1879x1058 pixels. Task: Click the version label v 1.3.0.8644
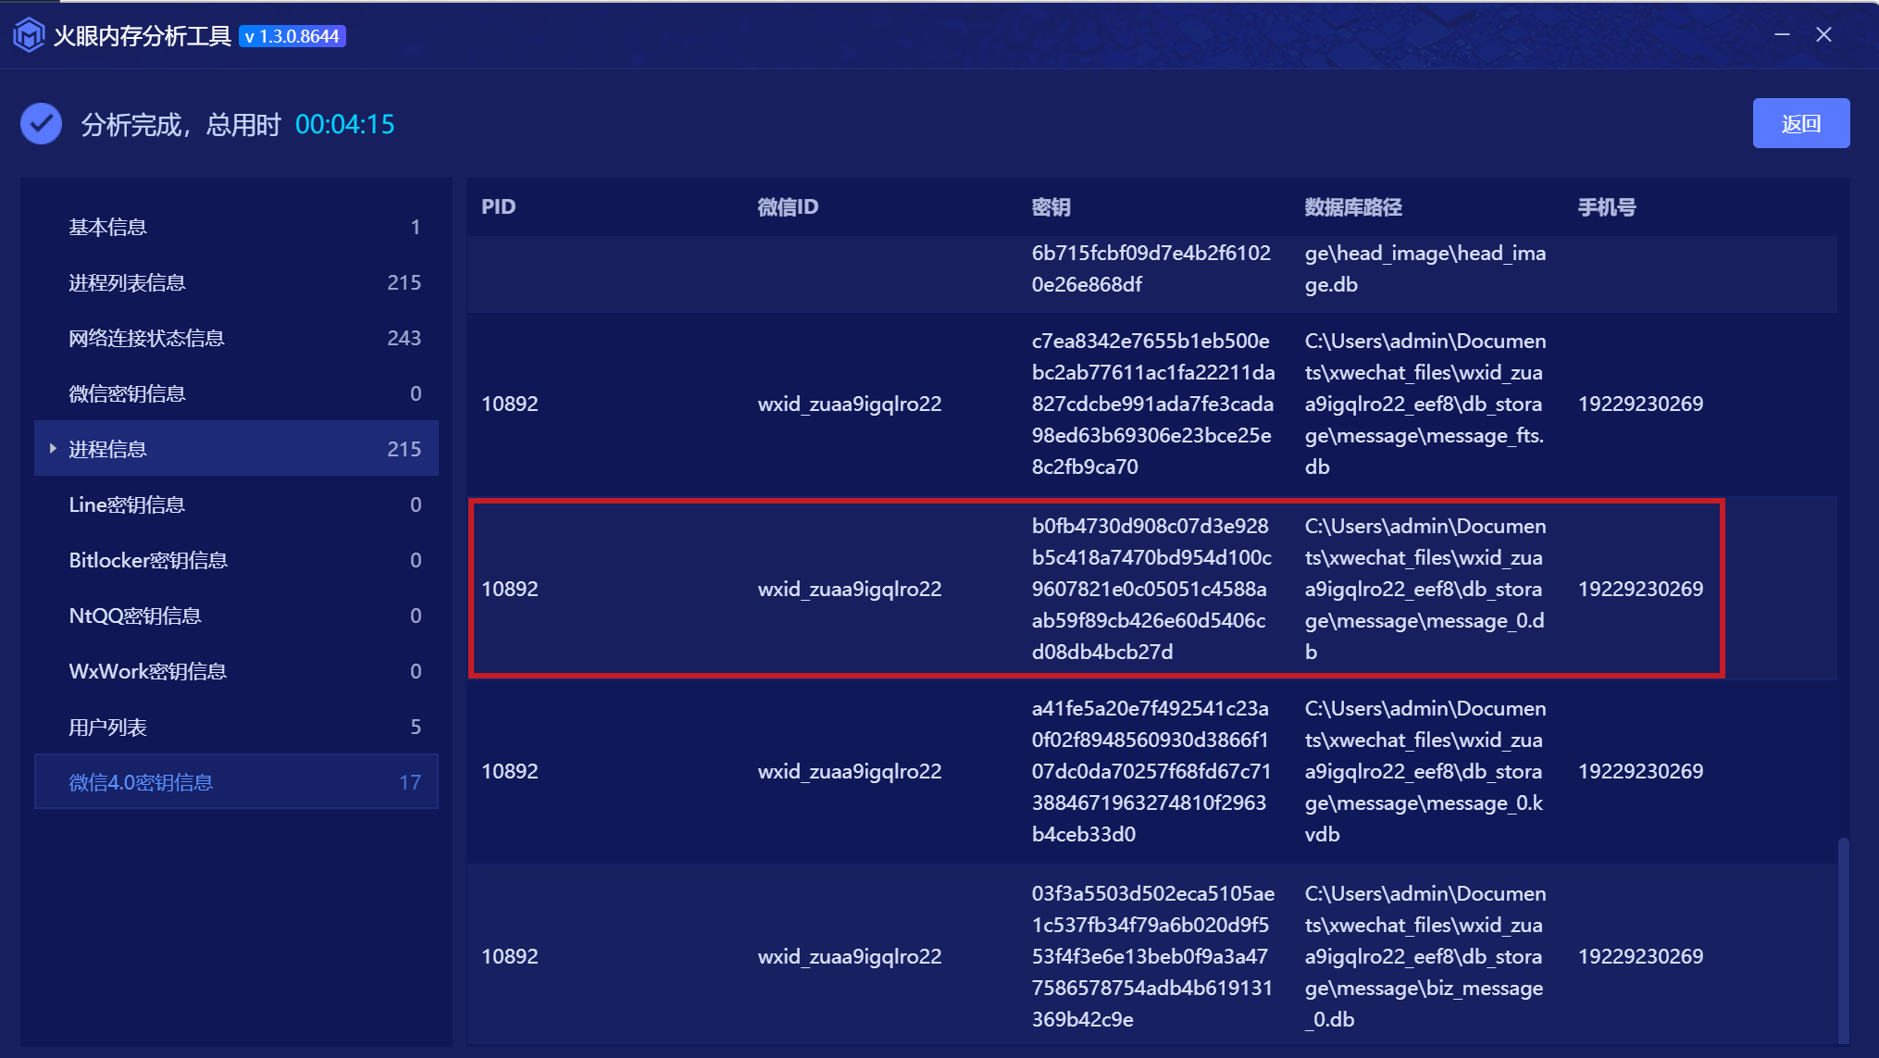292,36
